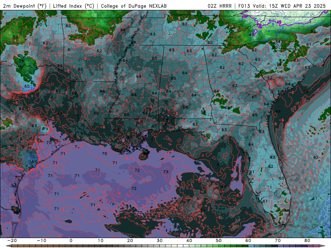Click the 56 dewpoint value over green patch

tap(22, 60)
